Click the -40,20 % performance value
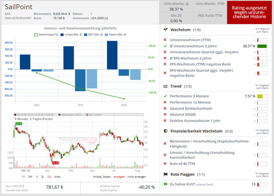 pos(146,187)
